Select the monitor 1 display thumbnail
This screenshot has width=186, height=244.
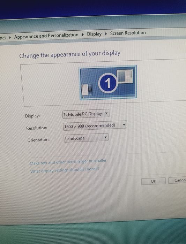click(x=108, y=83)
